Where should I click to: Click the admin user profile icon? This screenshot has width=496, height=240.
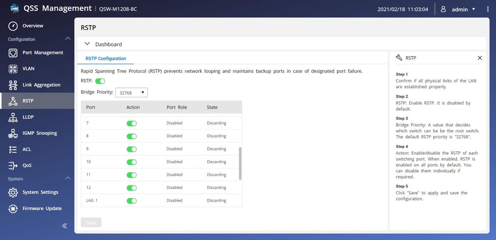pyautogui.click(x=443, y=9)
